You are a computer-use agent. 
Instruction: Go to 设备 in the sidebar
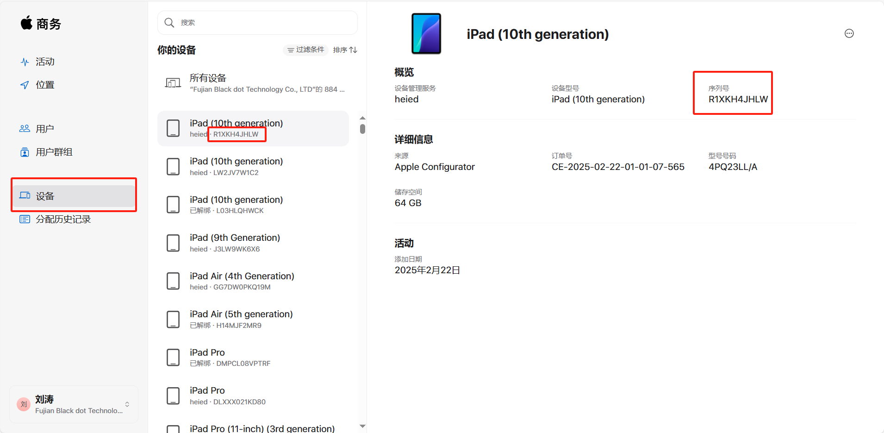click(x=74, y=196)
